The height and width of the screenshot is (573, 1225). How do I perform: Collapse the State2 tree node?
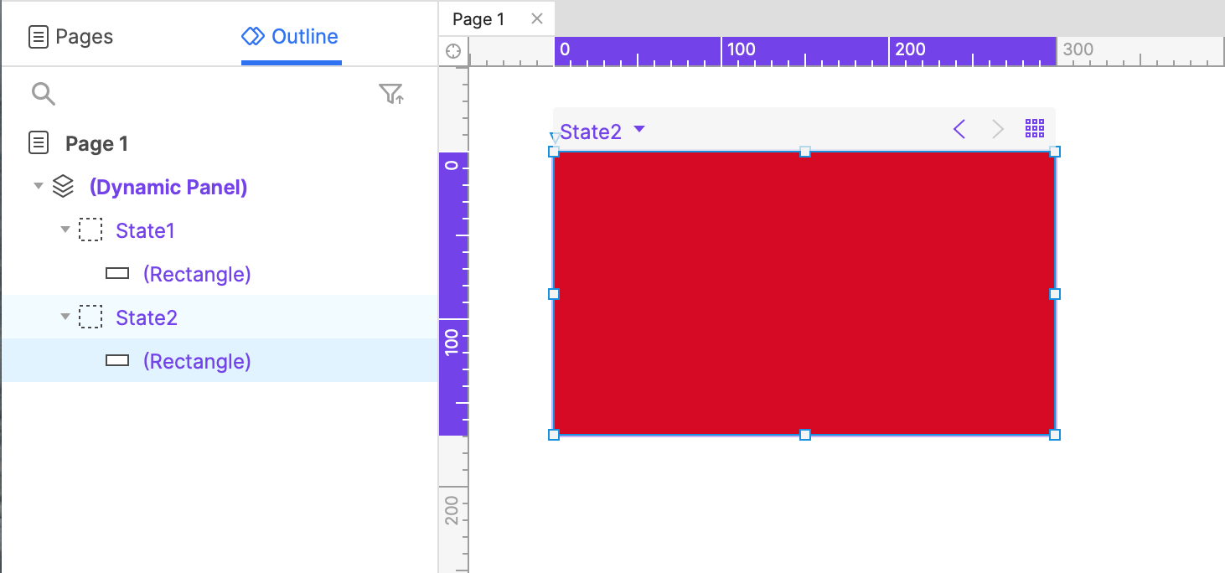tap(65, 317)
